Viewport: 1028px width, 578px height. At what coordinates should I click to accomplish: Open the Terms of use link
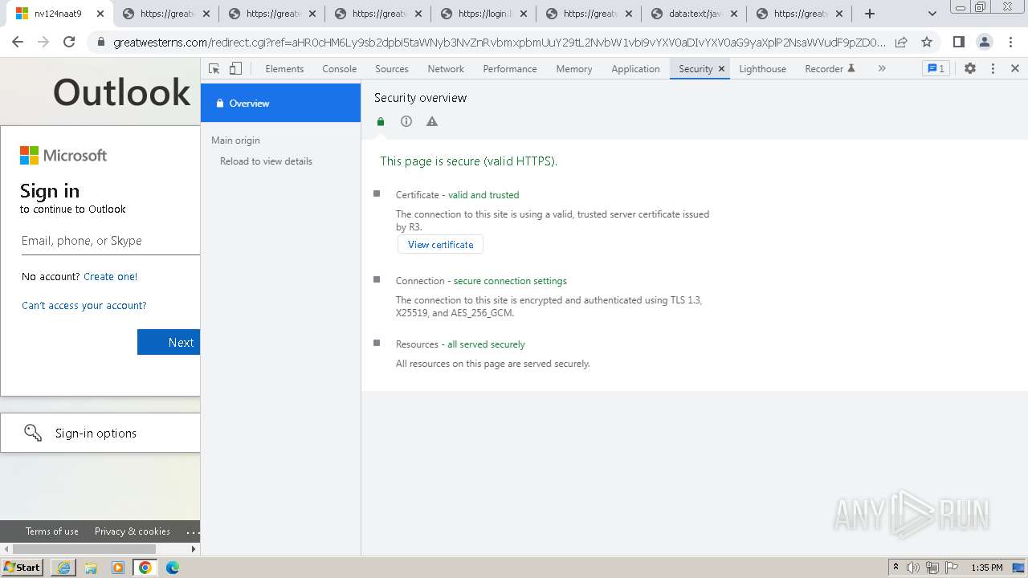[52, 531]
